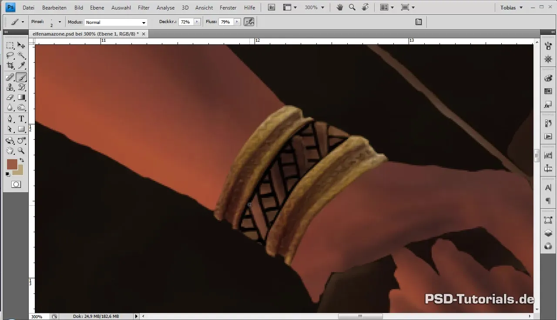557x320 pixels.
Task: Select the 3D Orbit camera tool
Action: click(21, 141)
